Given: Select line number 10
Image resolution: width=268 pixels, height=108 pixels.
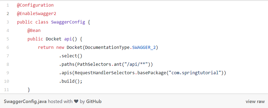Looking at the screenshot, I should [x=7, y=81].
